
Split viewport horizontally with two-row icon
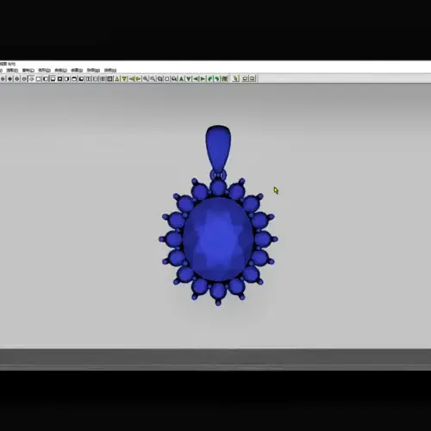coord(96,78)
